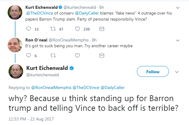
Task: Expand the menu chevron beside Follow button
Action: (177, 72)
